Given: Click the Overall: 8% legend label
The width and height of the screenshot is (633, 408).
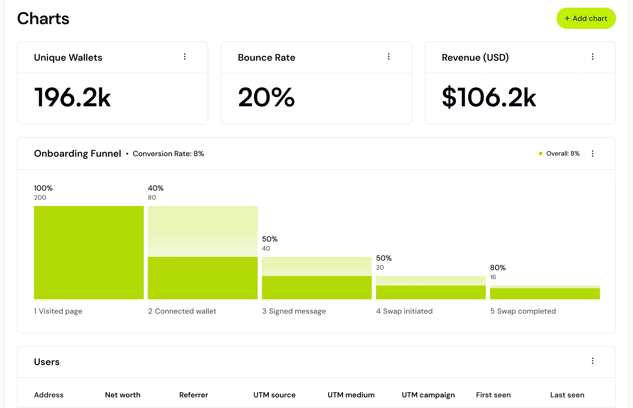Looking at the screenshot, I should 563,153.
